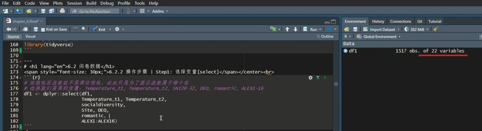Open the recent files dropdown arrow
The image size is (482, 131).
coord(35,11)
